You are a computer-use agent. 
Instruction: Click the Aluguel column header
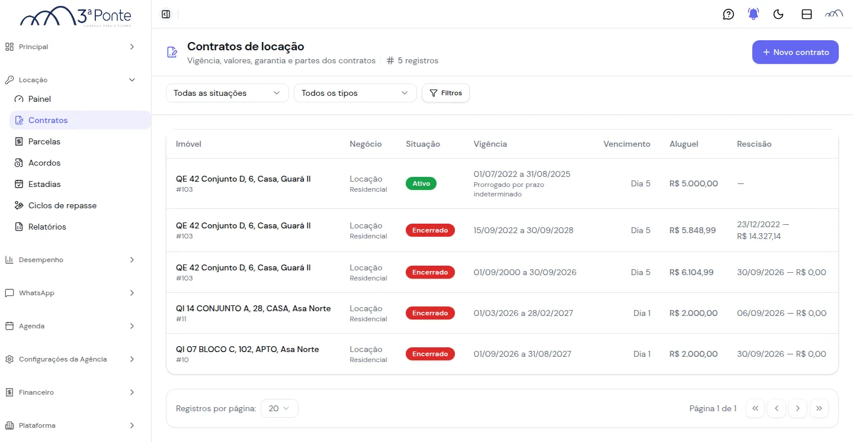pyautogui.click(x=684, y=144)
